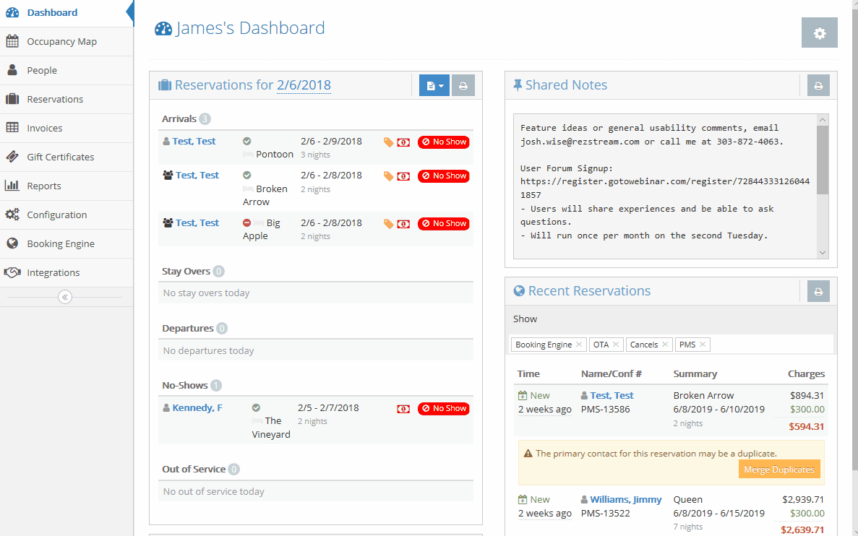The width and height of the screenshot is (858, 536).
Task: Open Kennedy, F guest profile
Action: coord(197,407)
